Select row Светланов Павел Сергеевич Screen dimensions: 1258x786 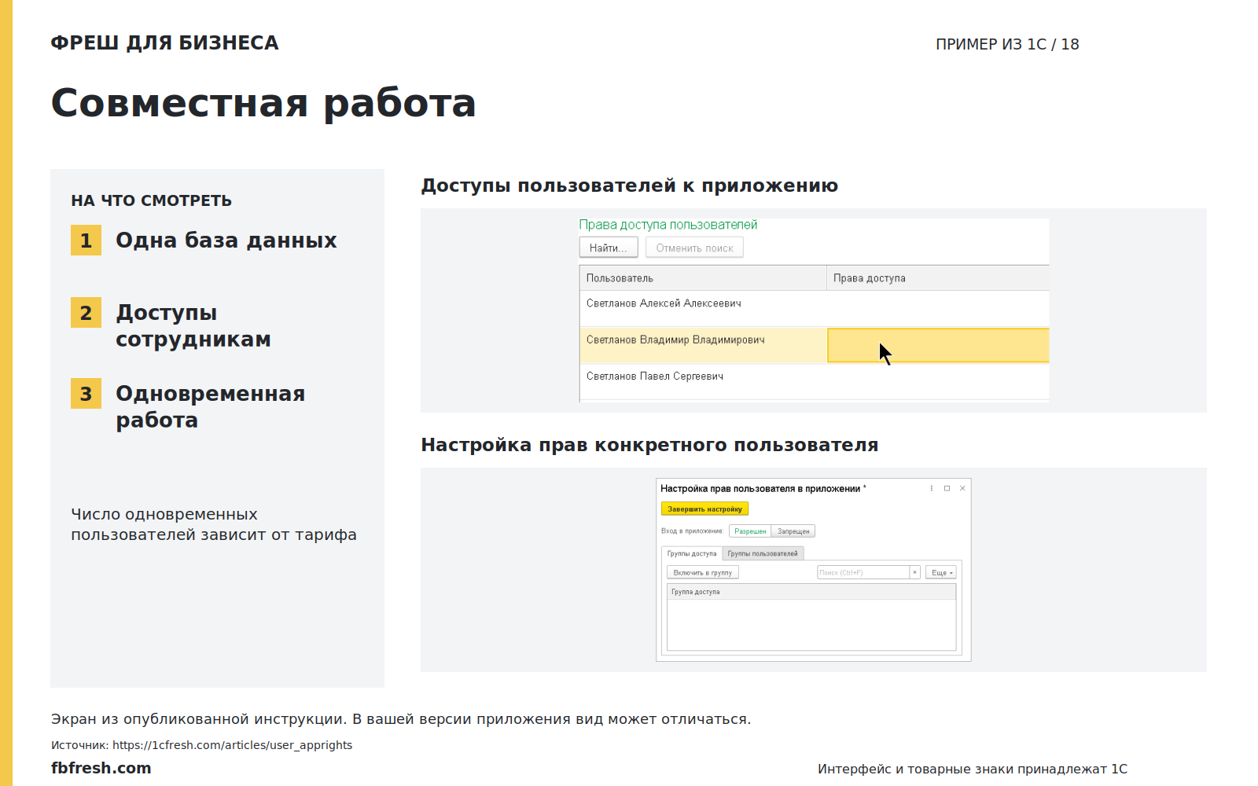(x=815, y=381)
